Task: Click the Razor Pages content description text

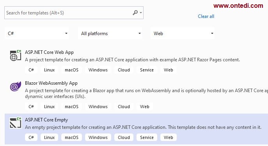Action: tap(133, 60)
